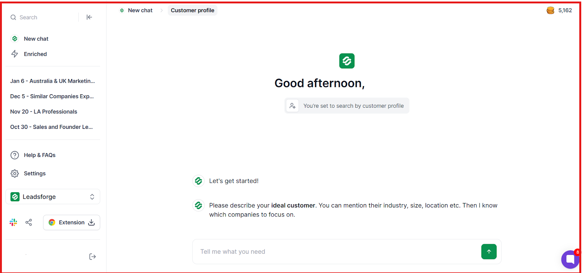
Task: Open the Jan 6 Australia & UK chat
Action: 52,81
